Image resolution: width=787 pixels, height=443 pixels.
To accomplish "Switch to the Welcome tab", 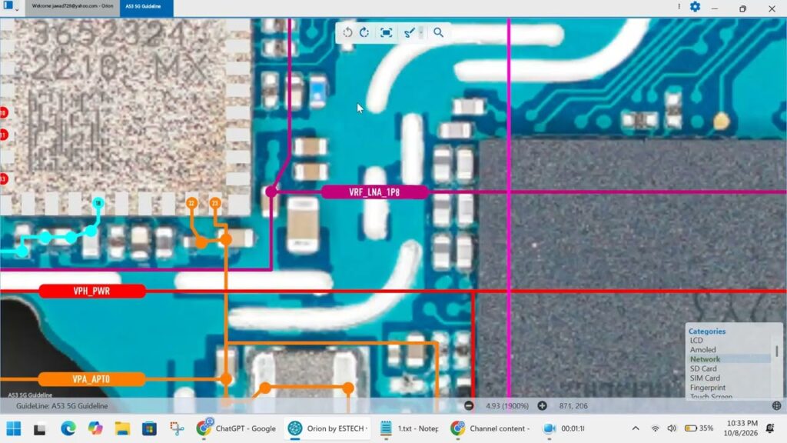I will [x=72, y=6].
